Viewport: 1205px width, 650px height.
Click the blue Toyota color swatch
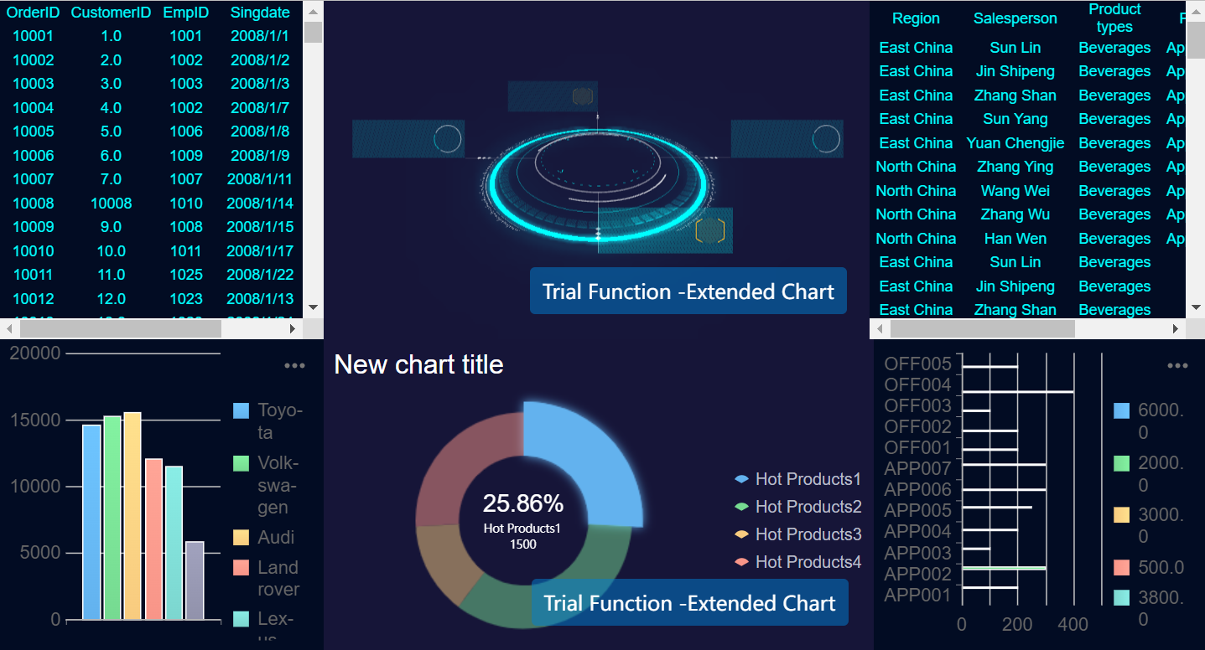click(x=242, y=410)
